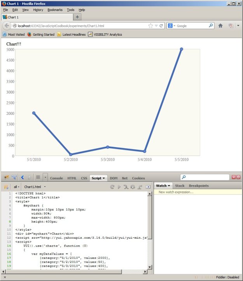Reload the page with the refresh icon
The image size is (243, 281).
(161, 26)
